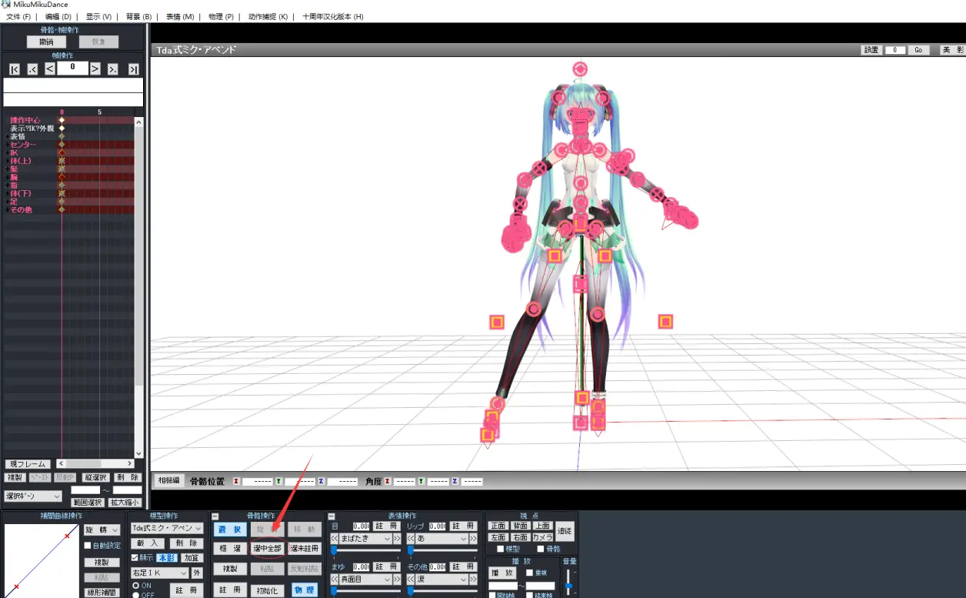Screen dimensions: 966x598
Task: Open the Tda式ミク model selection dropdown
Action: pos(166,528)
